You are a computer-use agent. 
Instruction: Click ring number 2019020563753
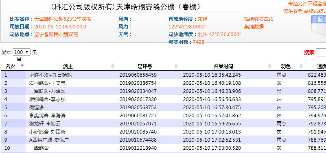pos(138,108)
